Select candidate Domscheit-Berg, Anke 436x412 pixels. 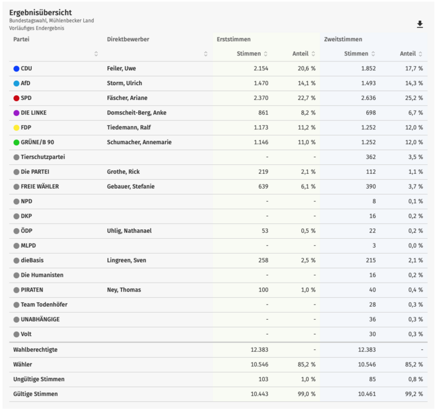pos(136,113)
